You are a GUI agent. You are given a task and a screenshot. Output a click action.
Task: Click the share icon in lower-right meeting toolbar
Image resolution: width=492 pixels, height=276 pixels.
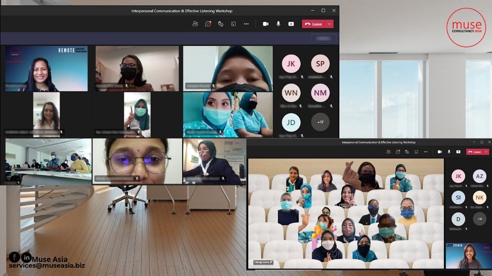(x=458, y=151)
